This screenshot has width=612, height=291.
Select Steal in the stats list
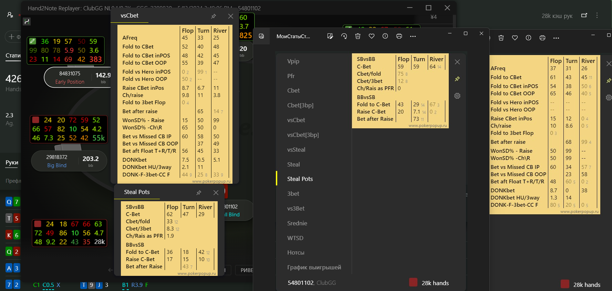pos(293,164)
